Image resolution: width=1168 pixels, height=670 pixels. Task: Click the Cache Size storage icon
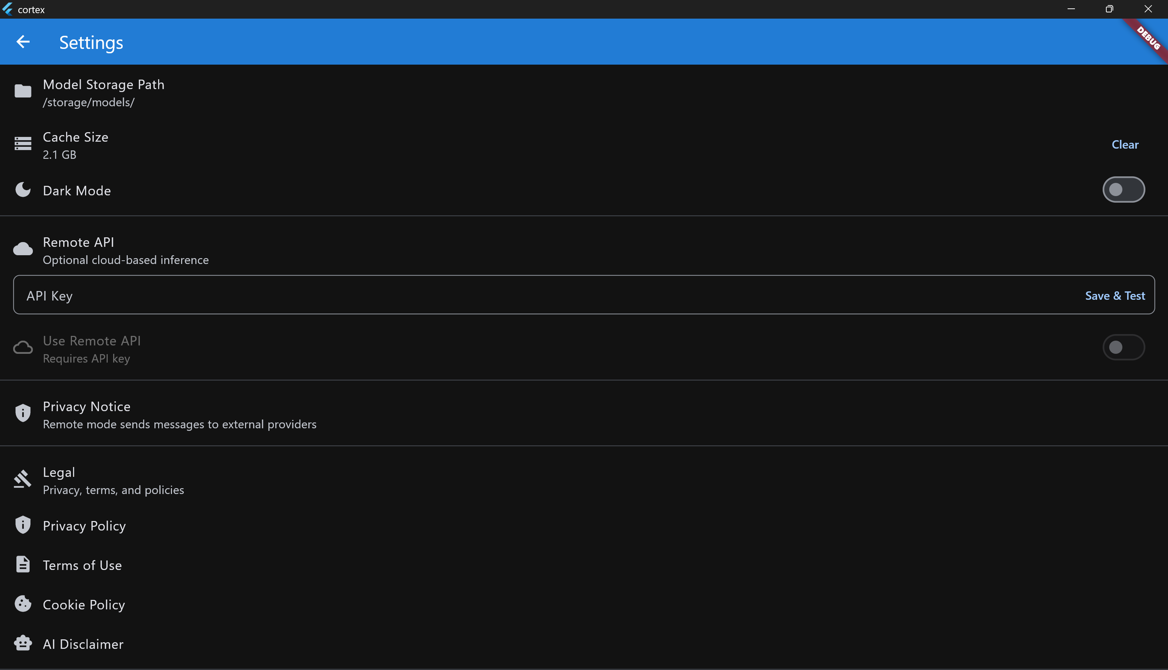(x=23, y=144)
